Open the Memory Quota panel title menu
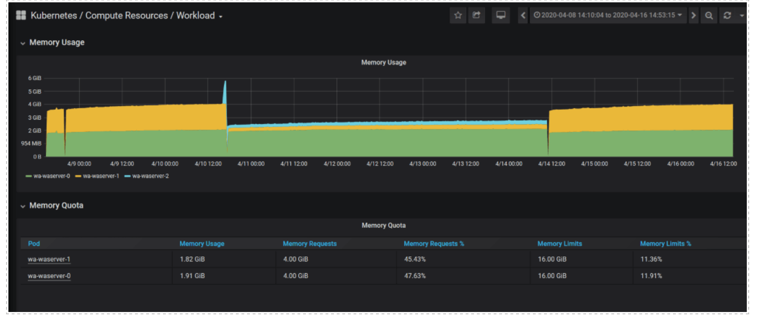This screenshot has height=326, width=765. pos(383,226)
